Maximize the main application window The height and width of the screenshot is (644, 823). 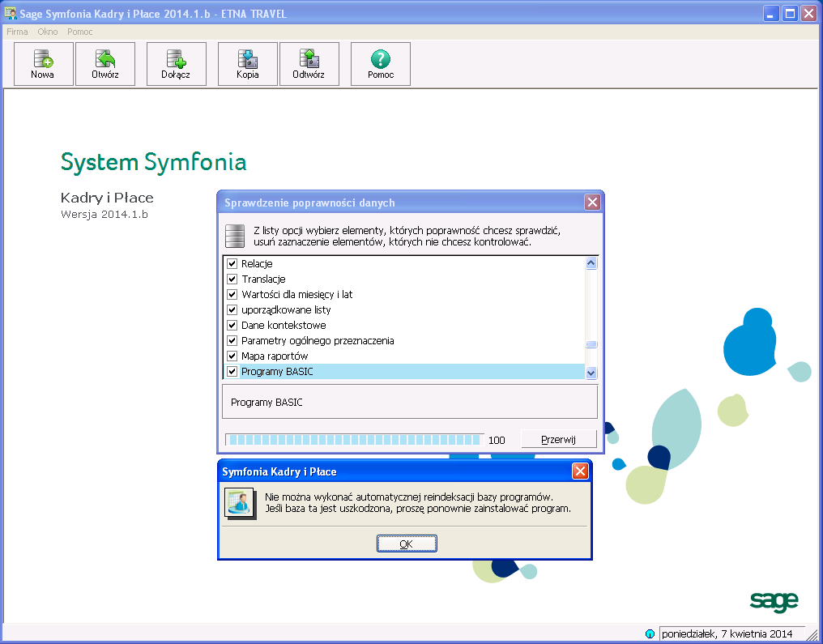tap(790, 13)
